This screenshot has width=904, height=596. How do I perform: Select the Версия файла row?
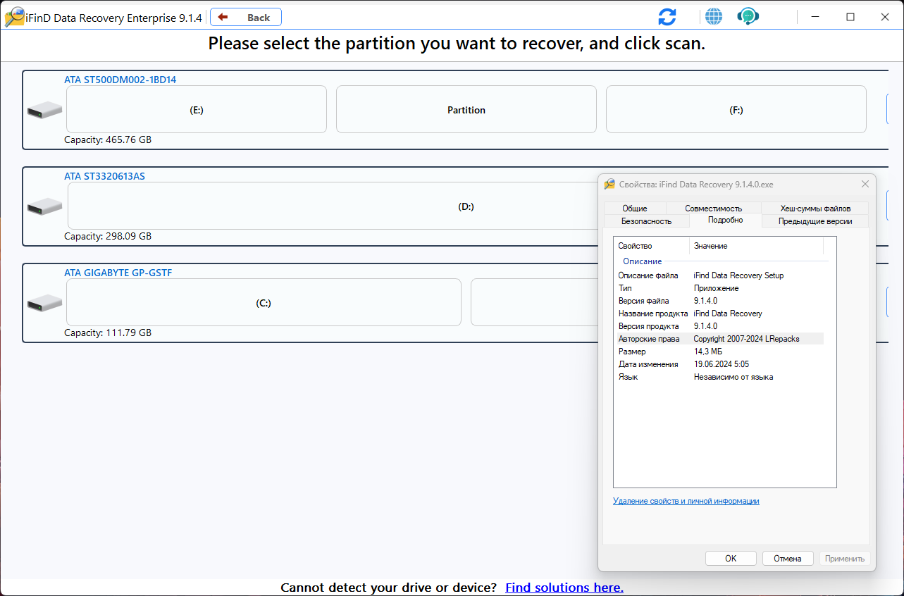(x=719, y=301)
